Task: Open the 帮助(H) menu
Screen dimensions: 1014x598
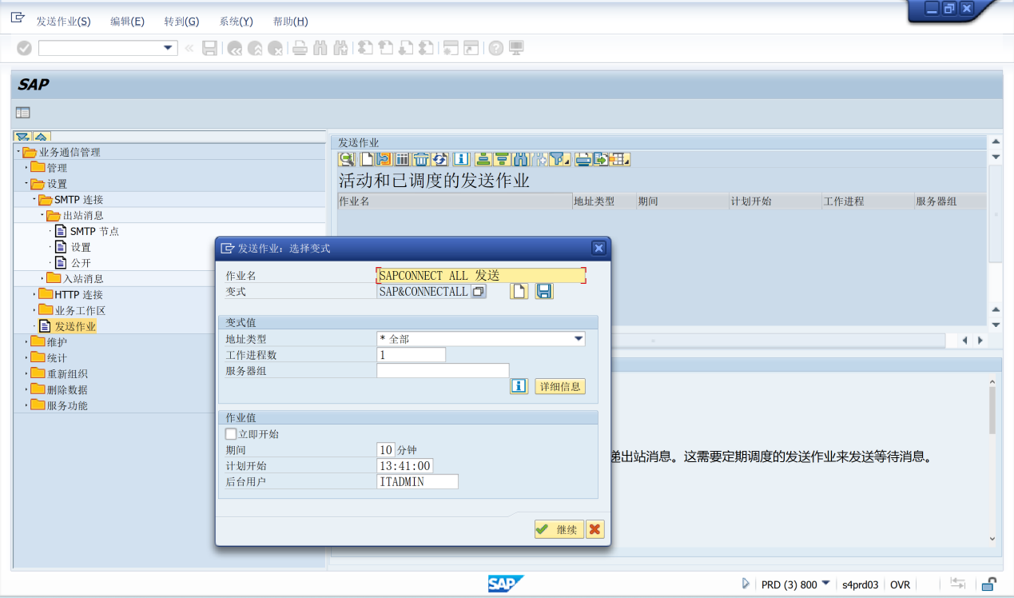Action: click(290, 22)
